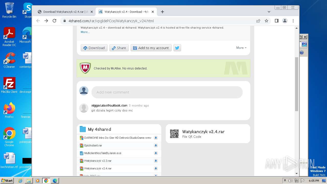Open CCleaner desktop icon

(9, 60)
